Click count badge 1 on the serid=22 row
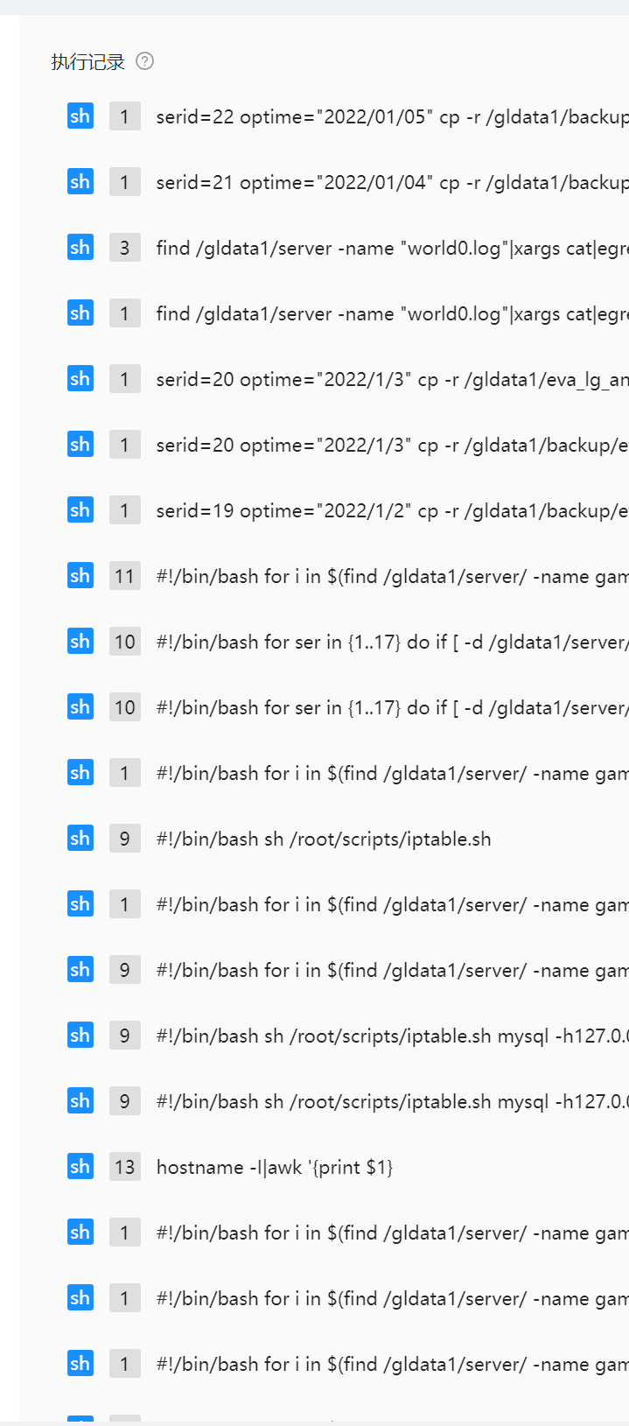The image size is (629, 1426). pos(125,116)
